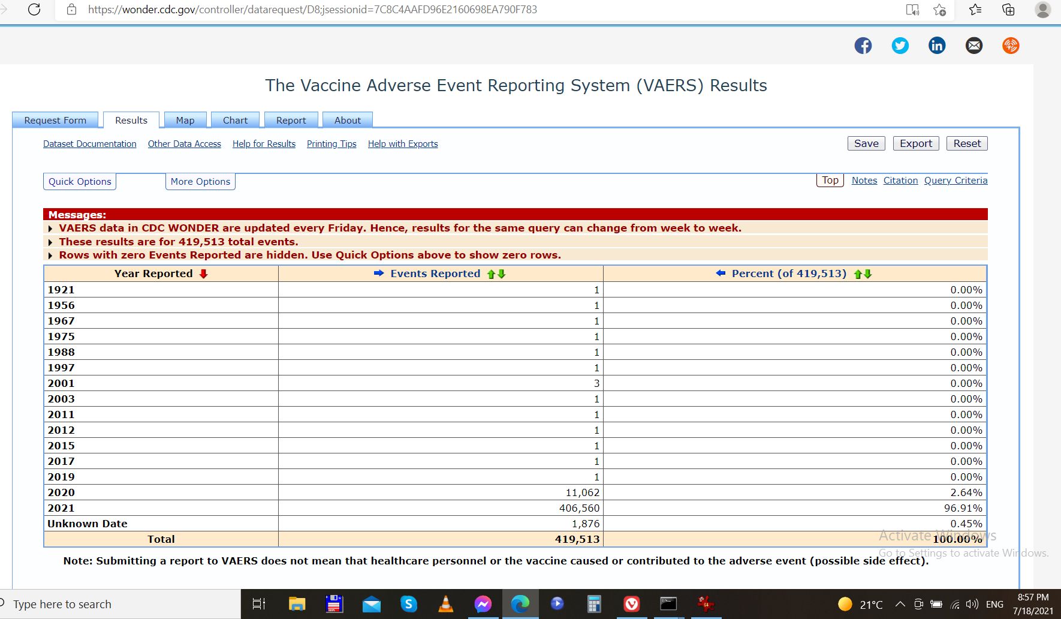The height and width of the screenshot is (619, 1061).
Task: Add this page to favorites (star plus icon)
Action: click(939, 10)
